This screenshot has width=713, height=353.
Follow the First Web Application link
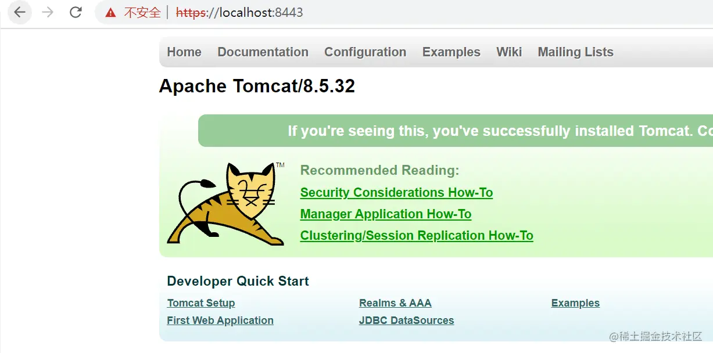(x=220, y=320)
